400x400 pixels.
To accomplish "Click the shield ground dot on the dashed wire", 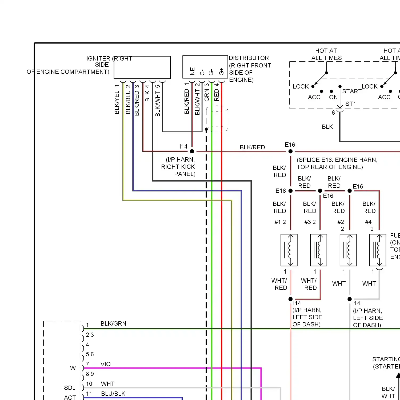I will click(x=206, y=129).
